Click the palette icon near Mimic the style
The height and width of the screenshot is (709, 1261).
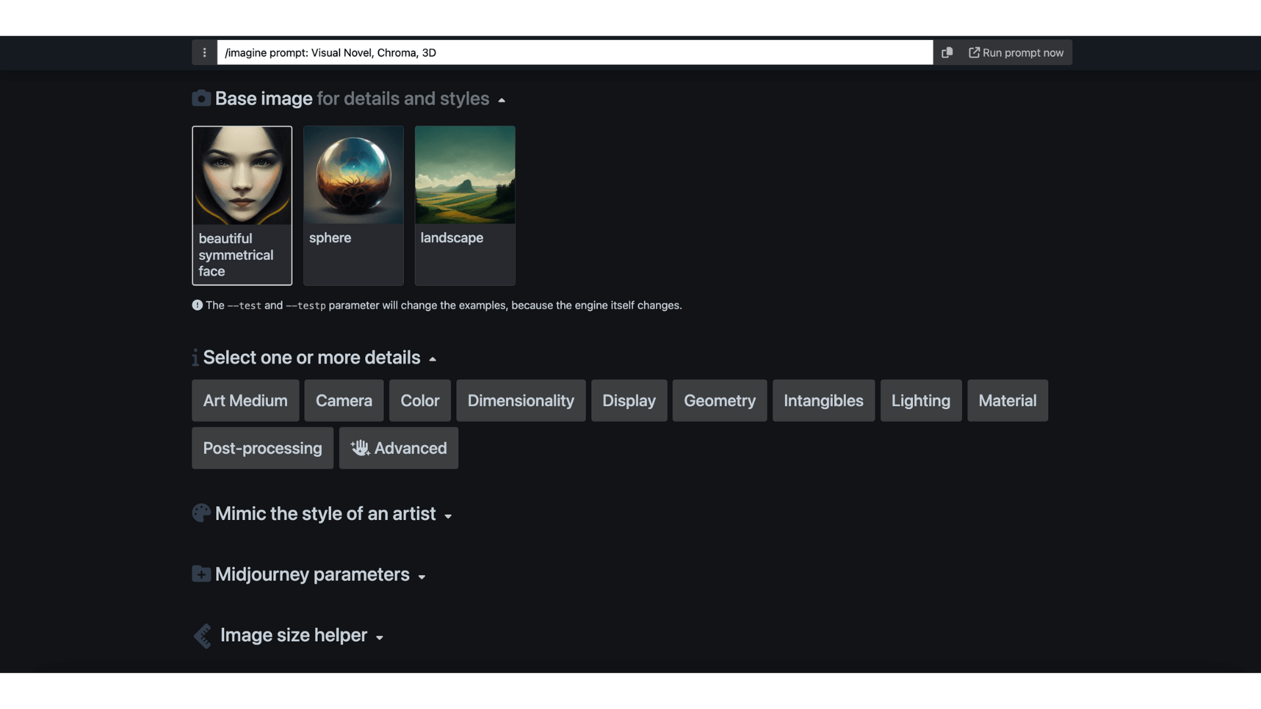201,513
